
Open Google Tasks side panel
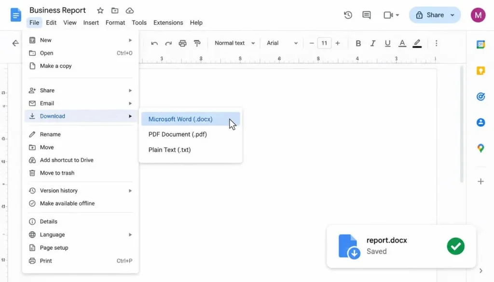[x=481, y=96]
